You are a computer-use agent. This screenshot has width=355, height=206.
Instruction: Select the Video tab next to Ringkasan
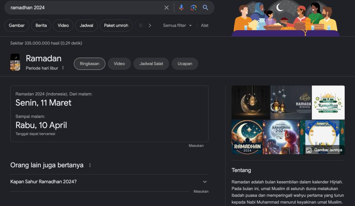tap(119, 64)
